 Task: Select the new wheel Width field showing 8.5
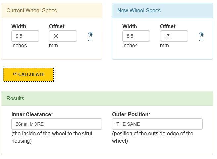(136, 36)
